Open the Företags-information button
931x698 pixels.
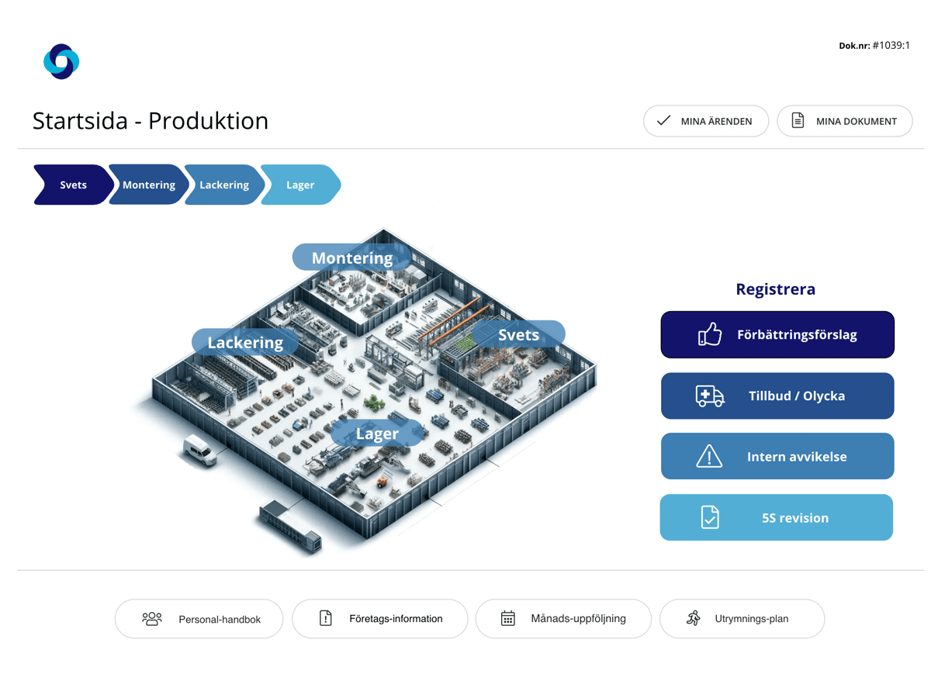380,619
